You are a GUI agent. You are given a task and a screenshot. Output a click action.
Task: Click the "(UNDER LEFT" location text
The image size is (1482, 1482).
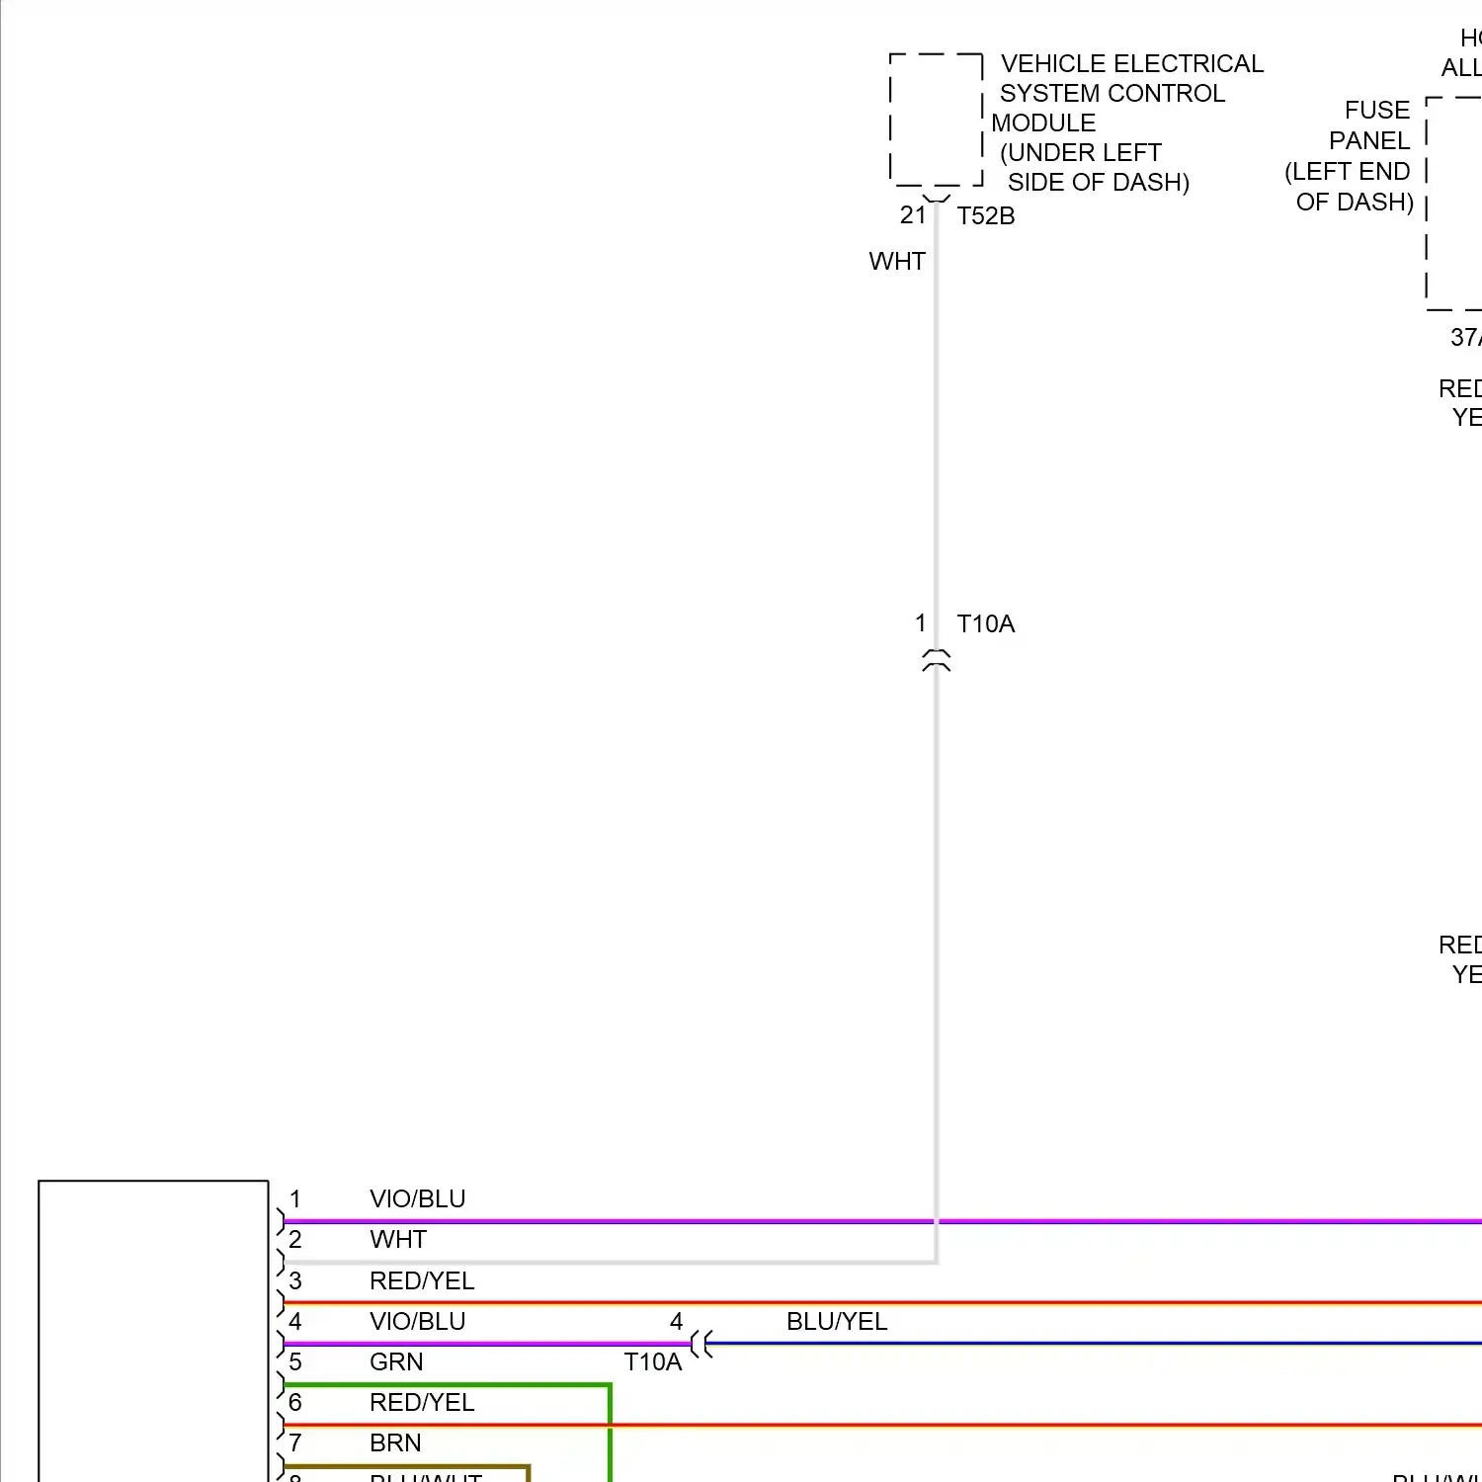pos(1081,153)
